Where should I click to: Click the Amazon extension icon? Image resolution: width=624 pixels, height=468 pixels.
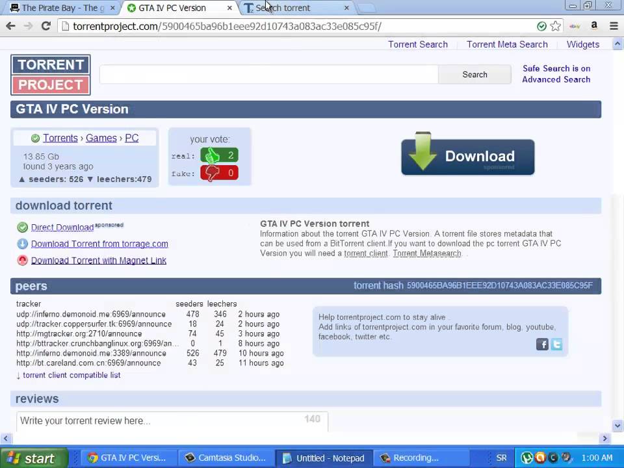coord(594,26)
